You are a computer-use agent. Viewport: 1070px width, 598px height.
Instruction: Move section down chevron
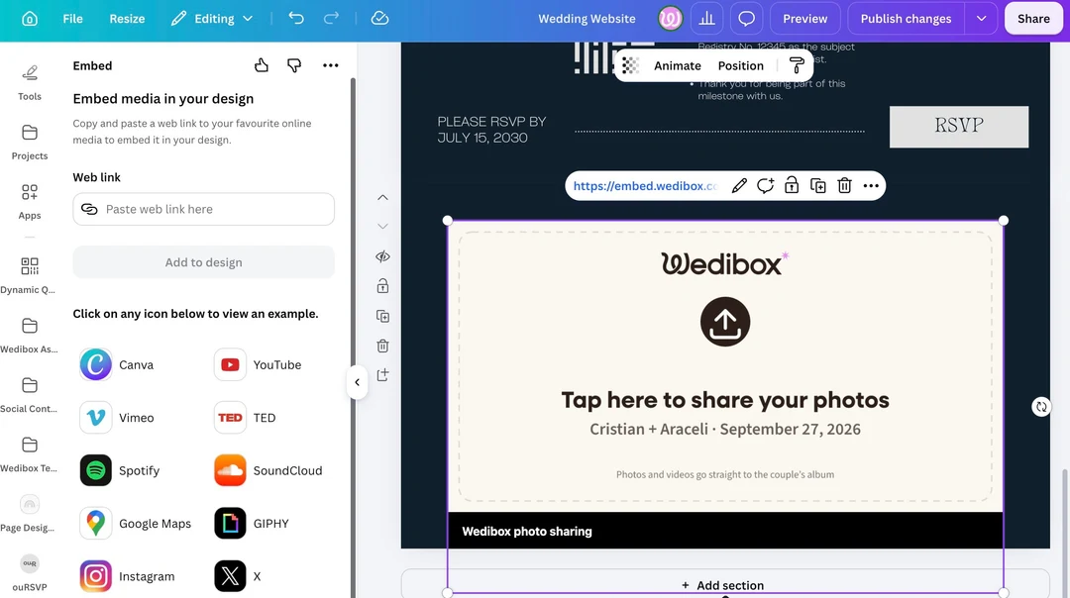point(382,227)
